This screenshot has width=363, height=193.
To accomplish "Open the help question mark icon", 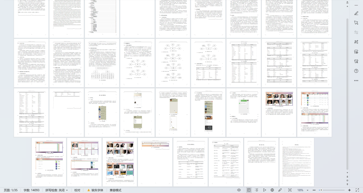I will [x=356, y=71].
